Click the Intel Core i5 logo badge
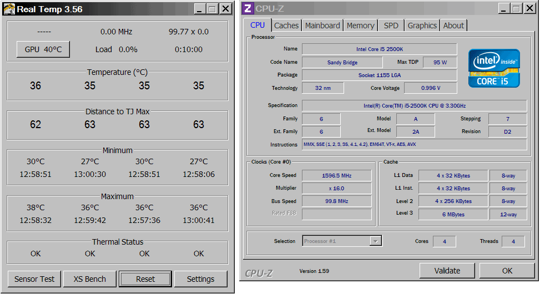The image size is (540, 294). click(x=494, y=68)
